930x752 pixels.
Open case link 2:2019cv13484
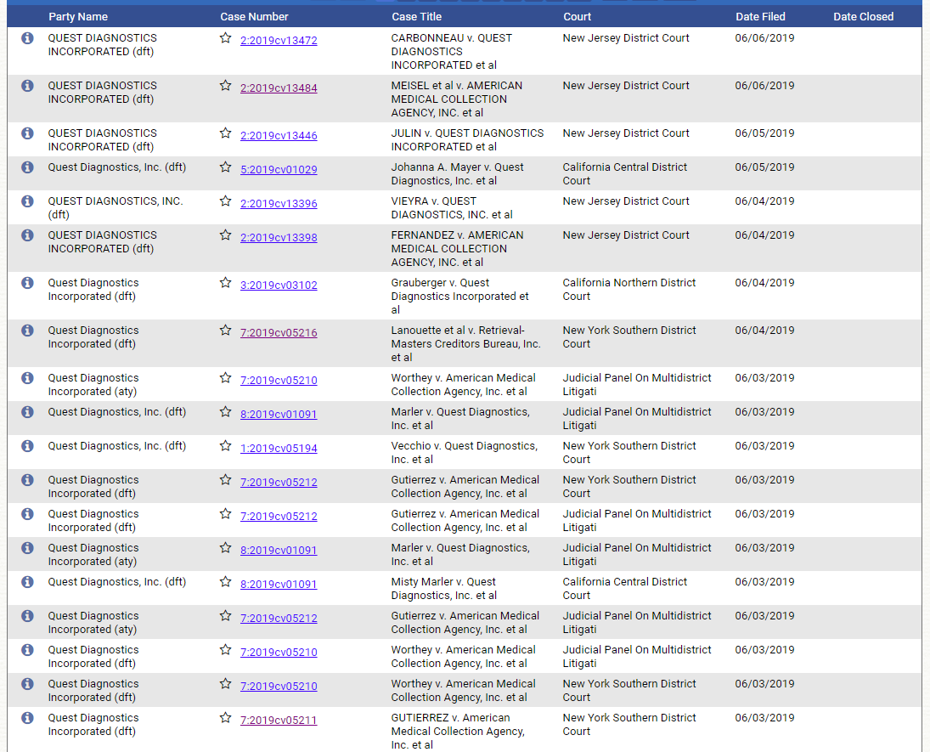pos(279,88)
